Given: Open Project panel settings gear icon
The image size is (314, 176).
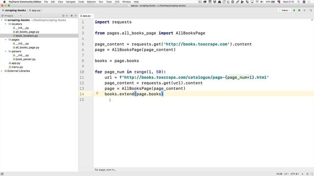Looking at the screenshot, I should tap(72, 16).
